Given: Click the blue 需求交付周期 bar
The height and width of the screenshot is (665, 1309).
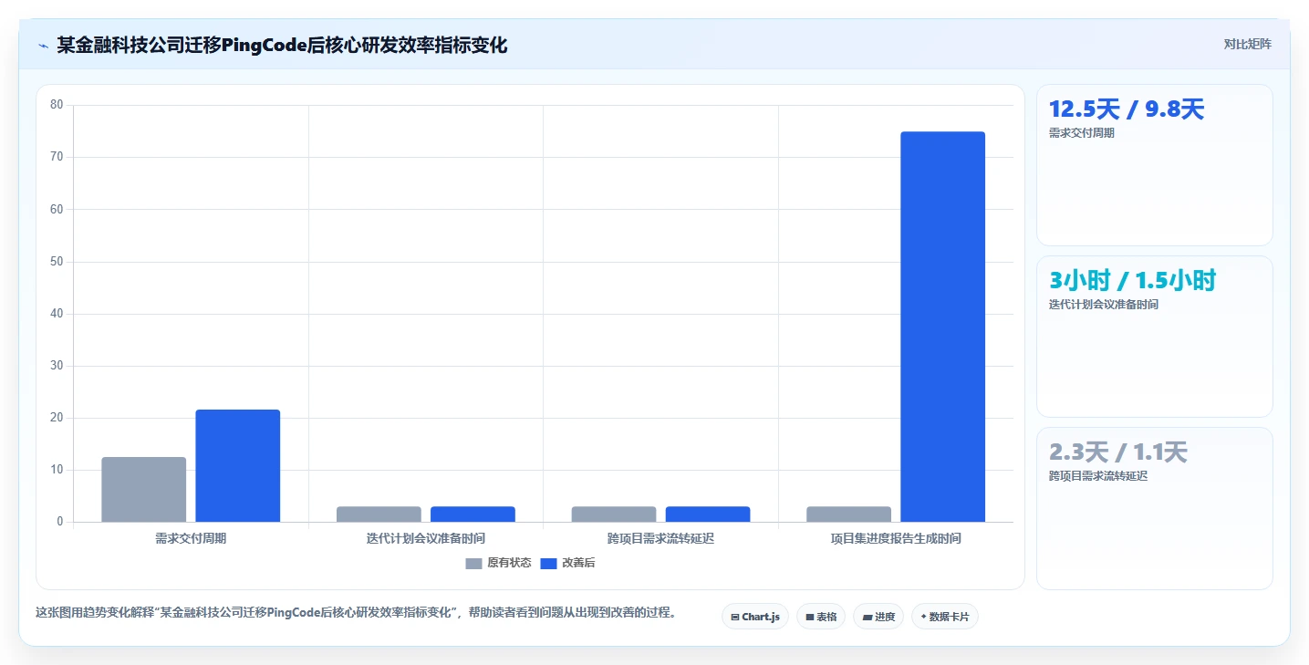Looking at the screenshot, I should [238, 466].
